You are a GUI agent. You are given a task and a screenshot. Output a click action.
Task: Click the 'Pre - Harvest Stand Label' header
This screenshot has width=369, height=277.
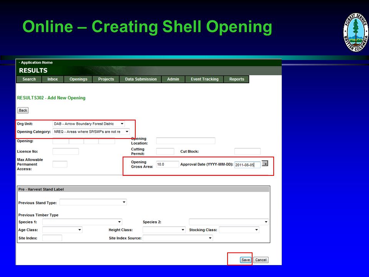(x=41, y=189)
